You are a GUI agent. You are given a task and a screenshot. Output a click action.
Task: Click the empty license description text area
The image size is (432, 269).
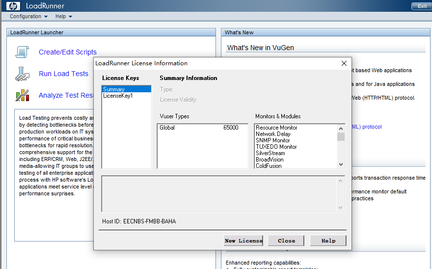click(x=219, y=194)
